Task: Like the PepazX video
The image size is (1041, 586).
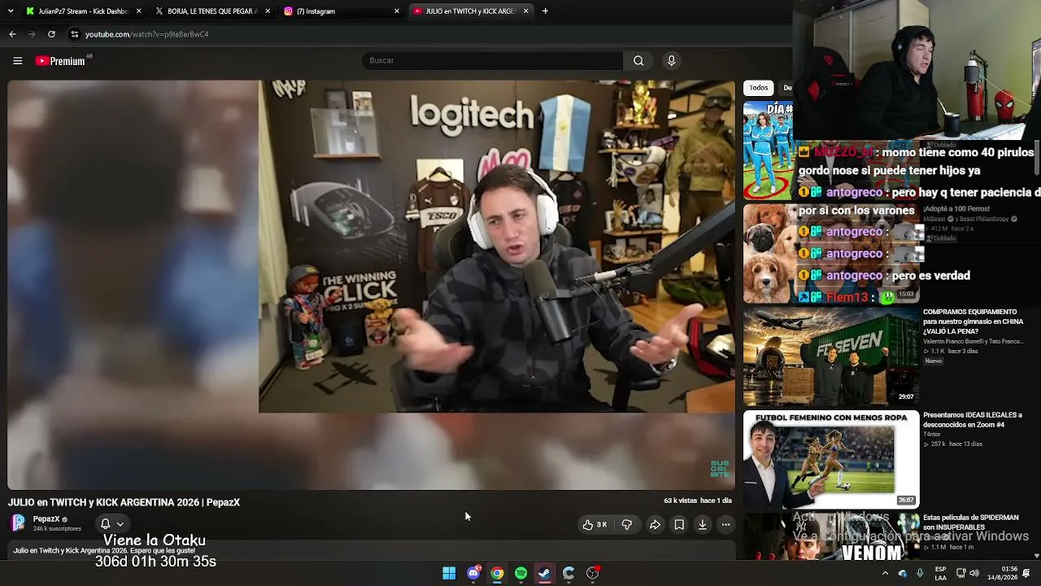Action: [x=595, y=525]
